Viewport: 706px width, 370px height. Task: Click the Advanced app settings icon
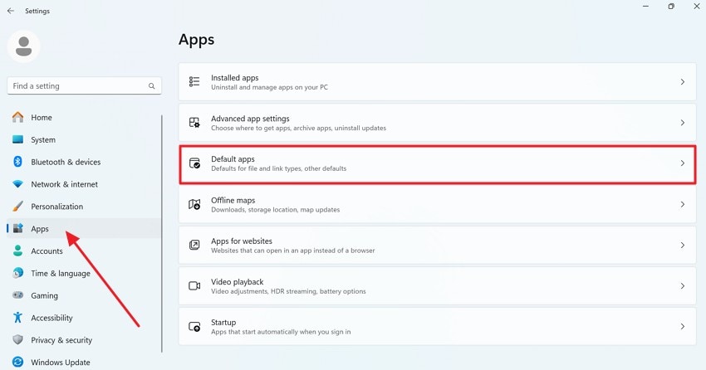click(194, 123)
